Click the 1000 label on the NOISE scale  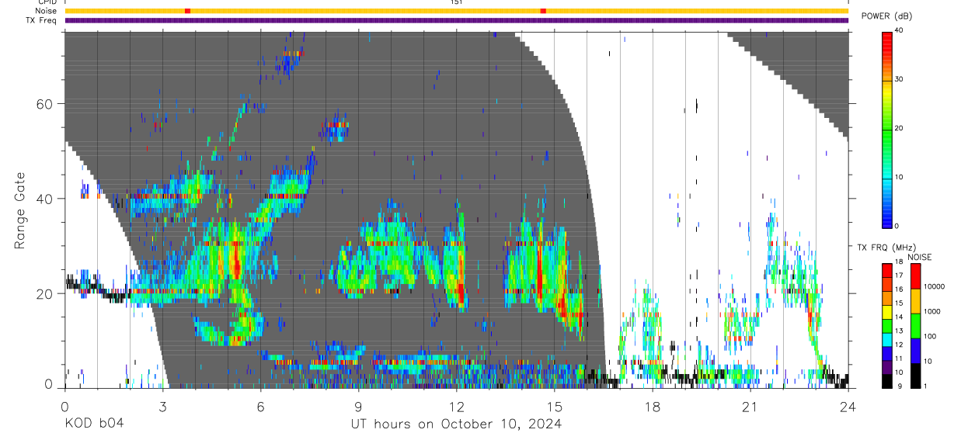pos(932,312)
